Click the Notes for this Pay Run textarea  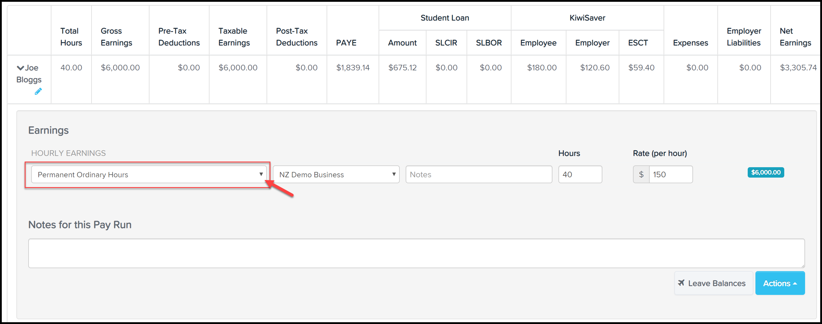click(x=416, y=253)
